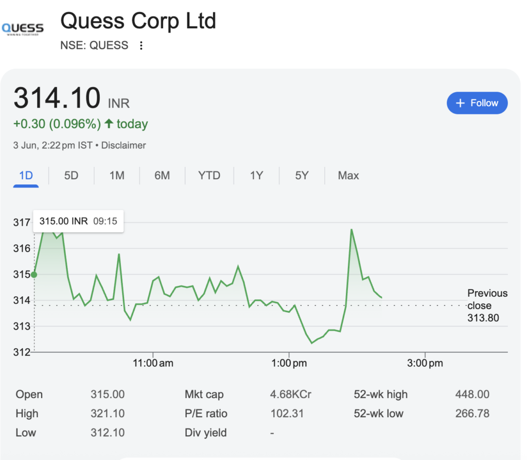Click the Mkt cap value 4.68KCr
The height and width of the screenshot is (460, 527).
click(x=291, y=395)
